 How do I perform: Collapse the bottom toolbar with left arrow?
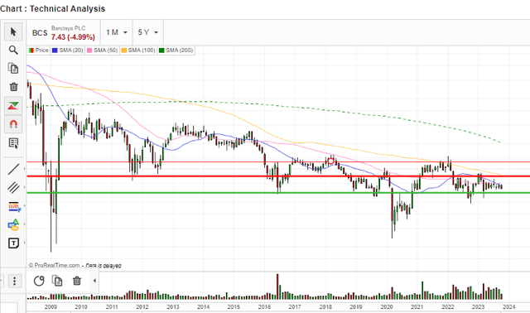point(94,281)
